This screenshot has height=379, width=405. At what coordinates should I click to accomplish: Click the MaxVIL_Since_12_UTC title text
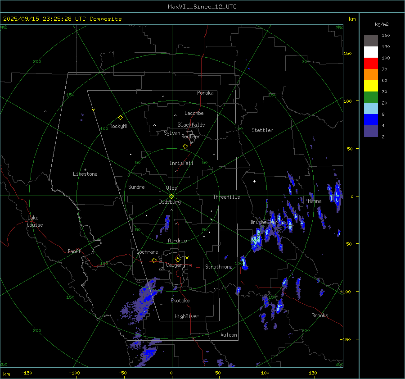pyautogui.click(x=202, y=7)
